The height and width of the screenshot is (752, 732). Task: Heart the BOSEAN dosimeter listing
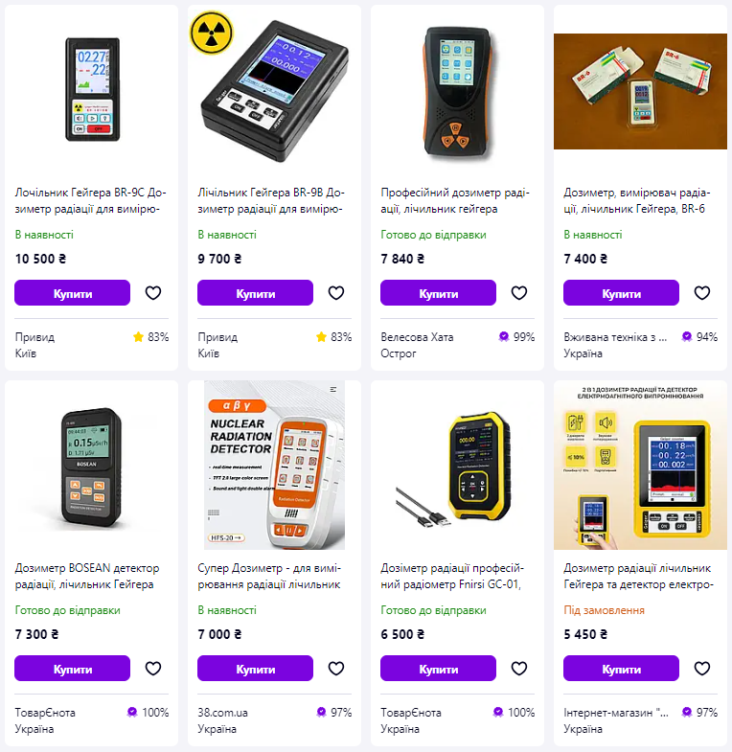(x=153, y=668)
